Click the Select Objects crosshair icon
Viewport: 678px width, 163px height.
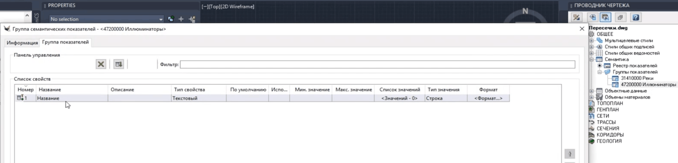[x=181, y=19]
